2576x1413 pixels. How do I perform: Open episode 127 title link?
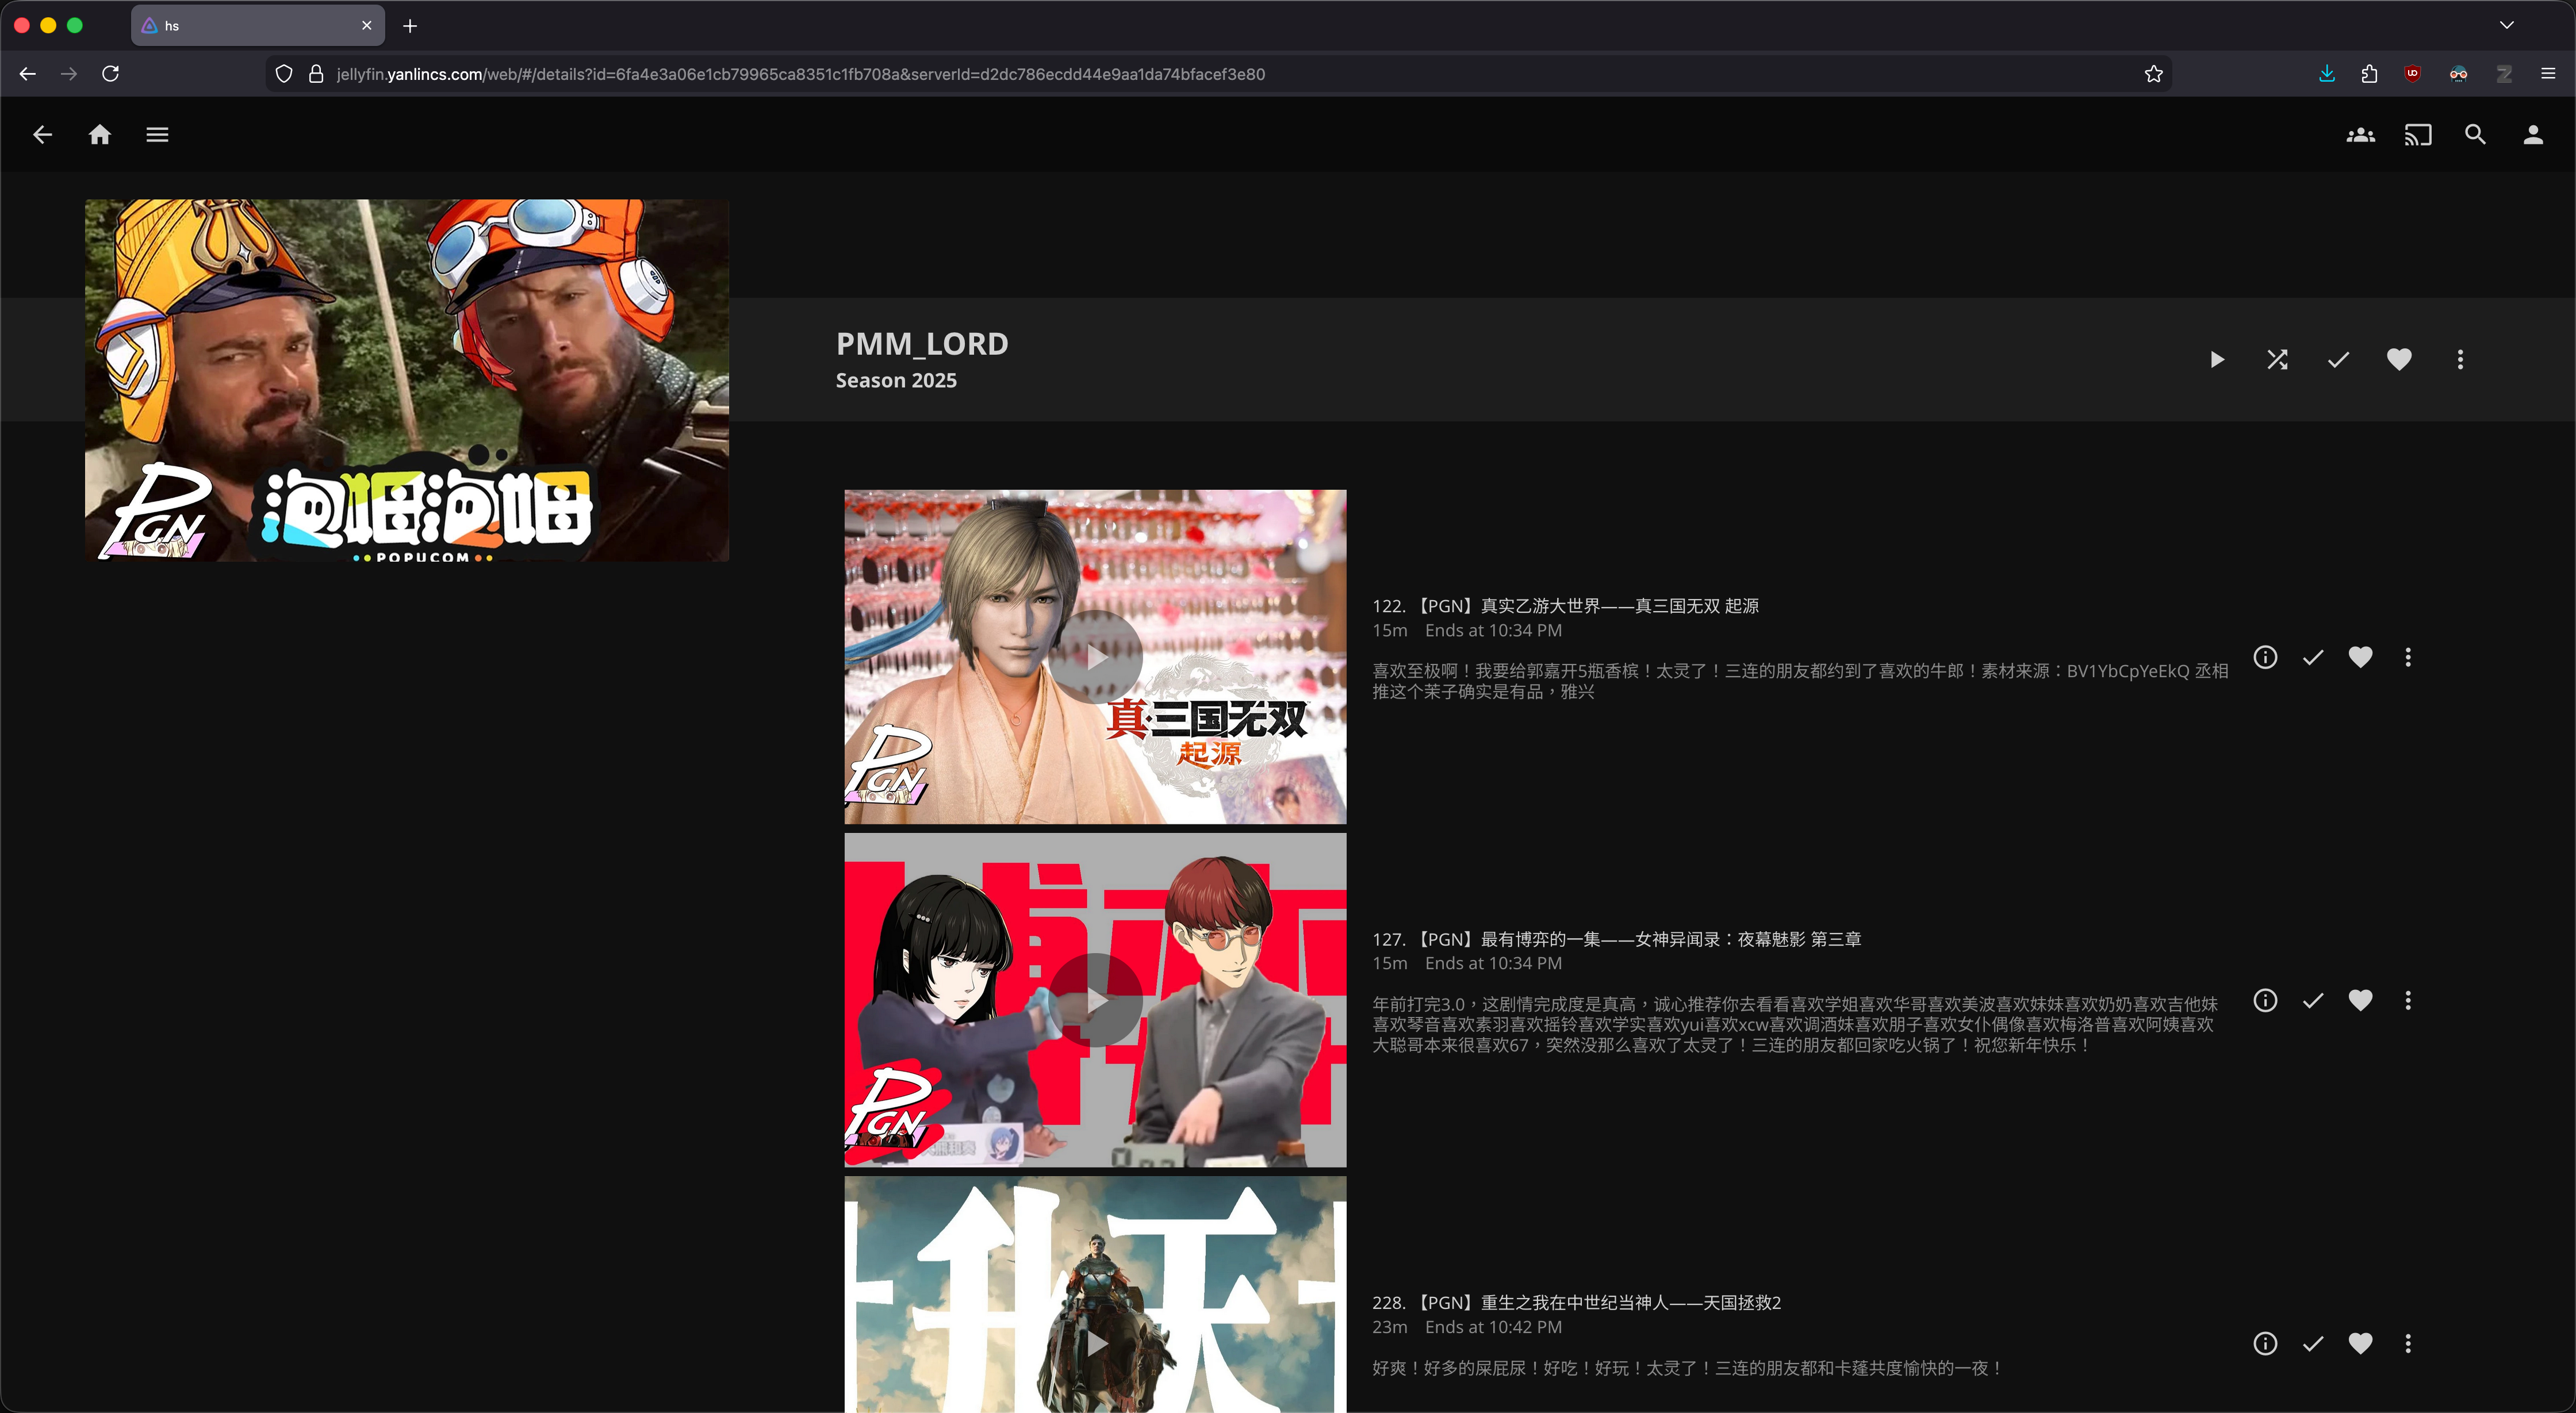[x=1616, y=939]
